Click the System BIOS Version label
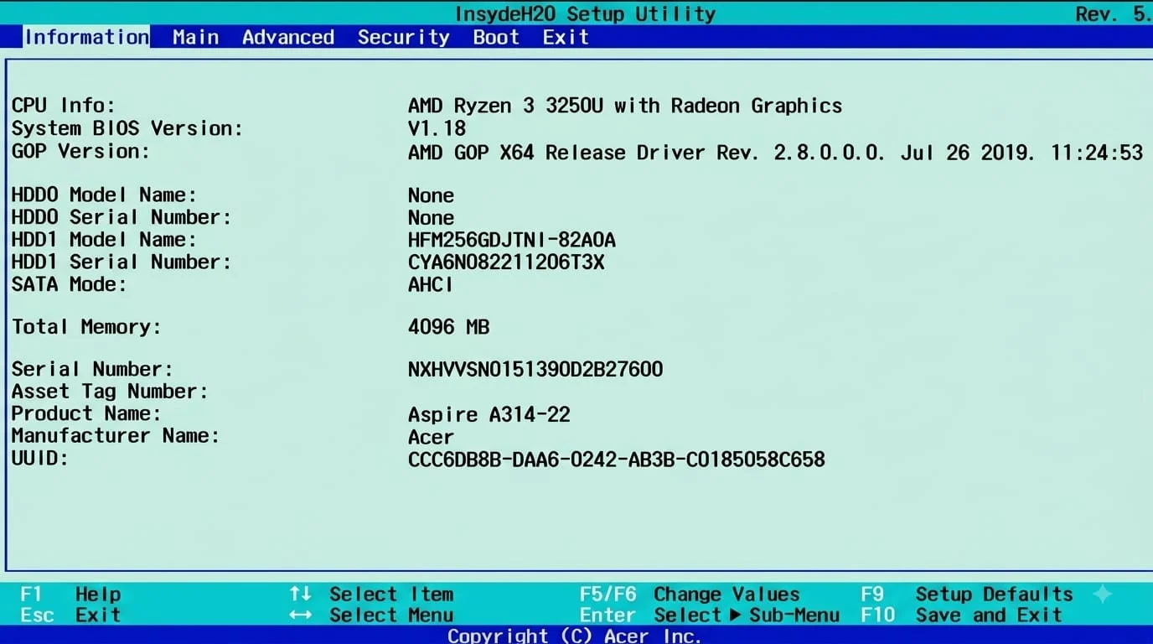1153x644 pixels. (x=127, y=128)
